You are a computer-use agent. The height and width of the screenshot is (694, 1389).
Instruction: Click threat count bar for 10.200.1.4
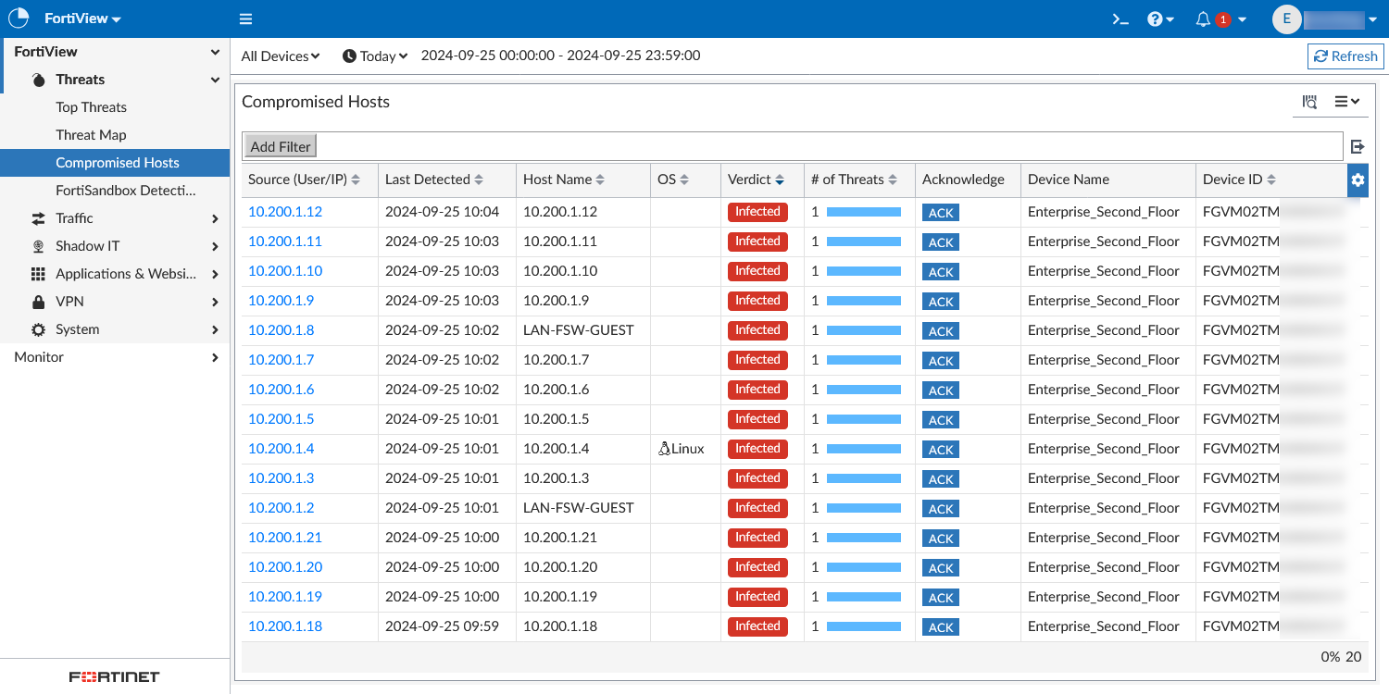(x=863, y=449)
